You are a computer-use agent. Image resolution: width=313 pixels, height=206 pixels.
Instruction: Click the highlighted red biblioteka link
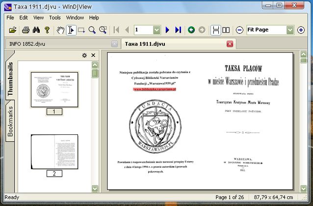point(155,89)
